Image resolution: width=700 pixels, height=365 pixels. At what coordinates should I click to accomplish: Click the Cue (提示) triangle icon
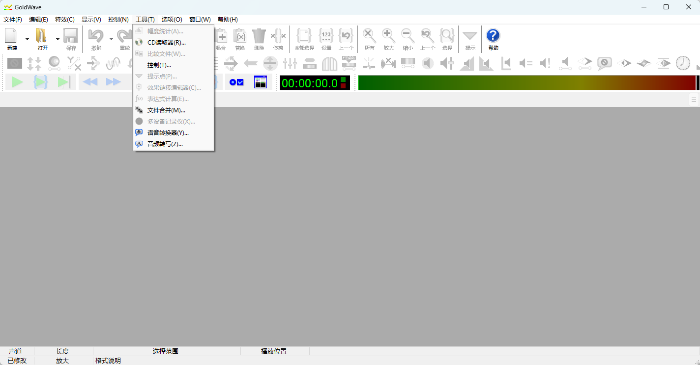point(470,36)
